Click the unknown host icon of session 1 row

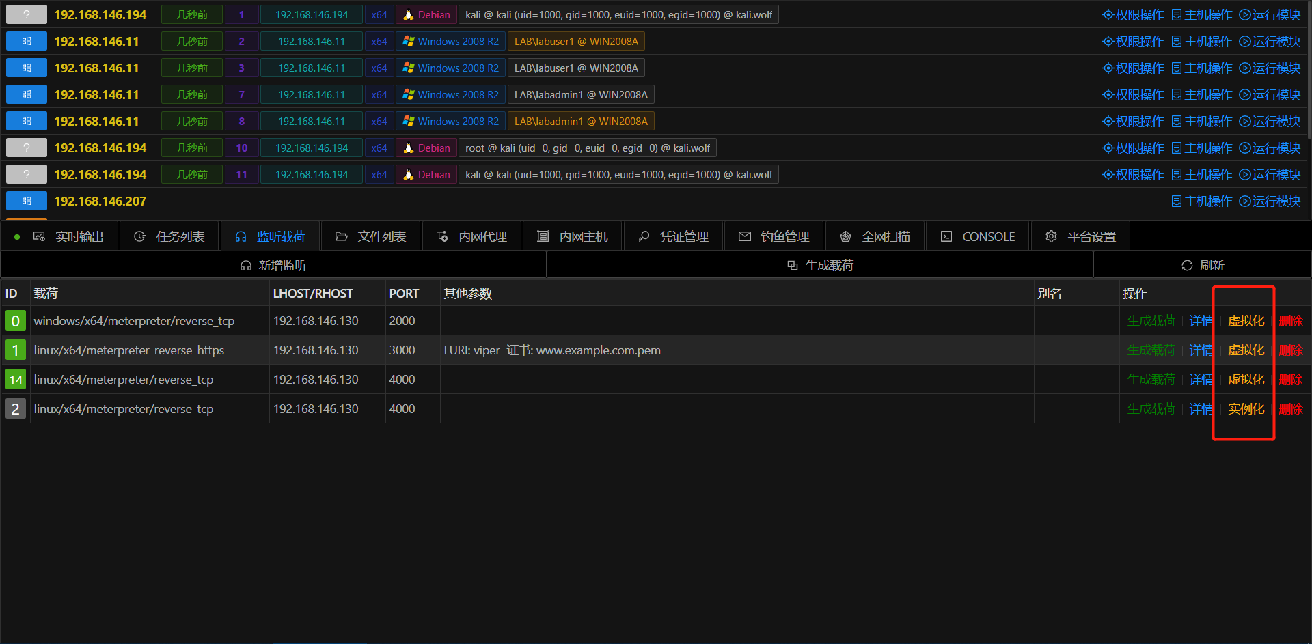[x=27, y=14]
